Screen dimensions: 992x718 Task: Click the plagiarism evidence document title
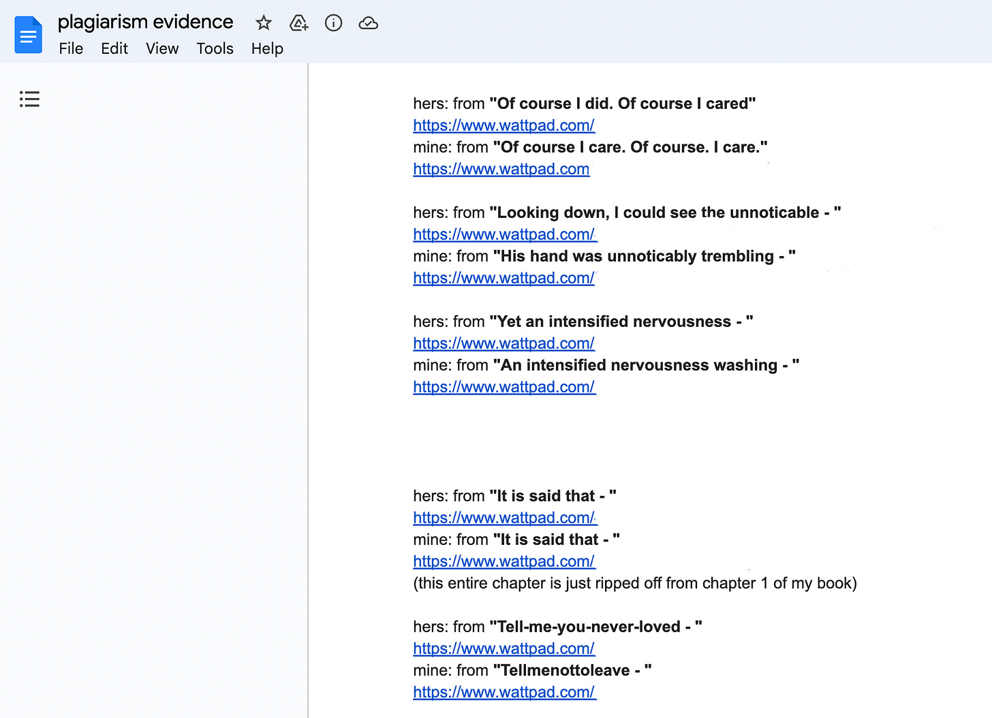click(x=145, y=22)
